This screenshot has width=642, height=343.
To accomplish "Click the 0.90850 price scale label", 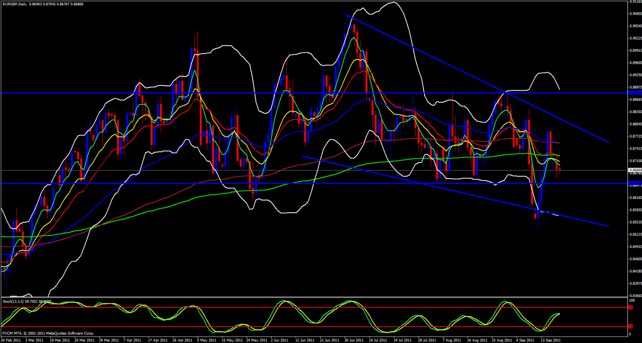I will (x=635, y=14).
